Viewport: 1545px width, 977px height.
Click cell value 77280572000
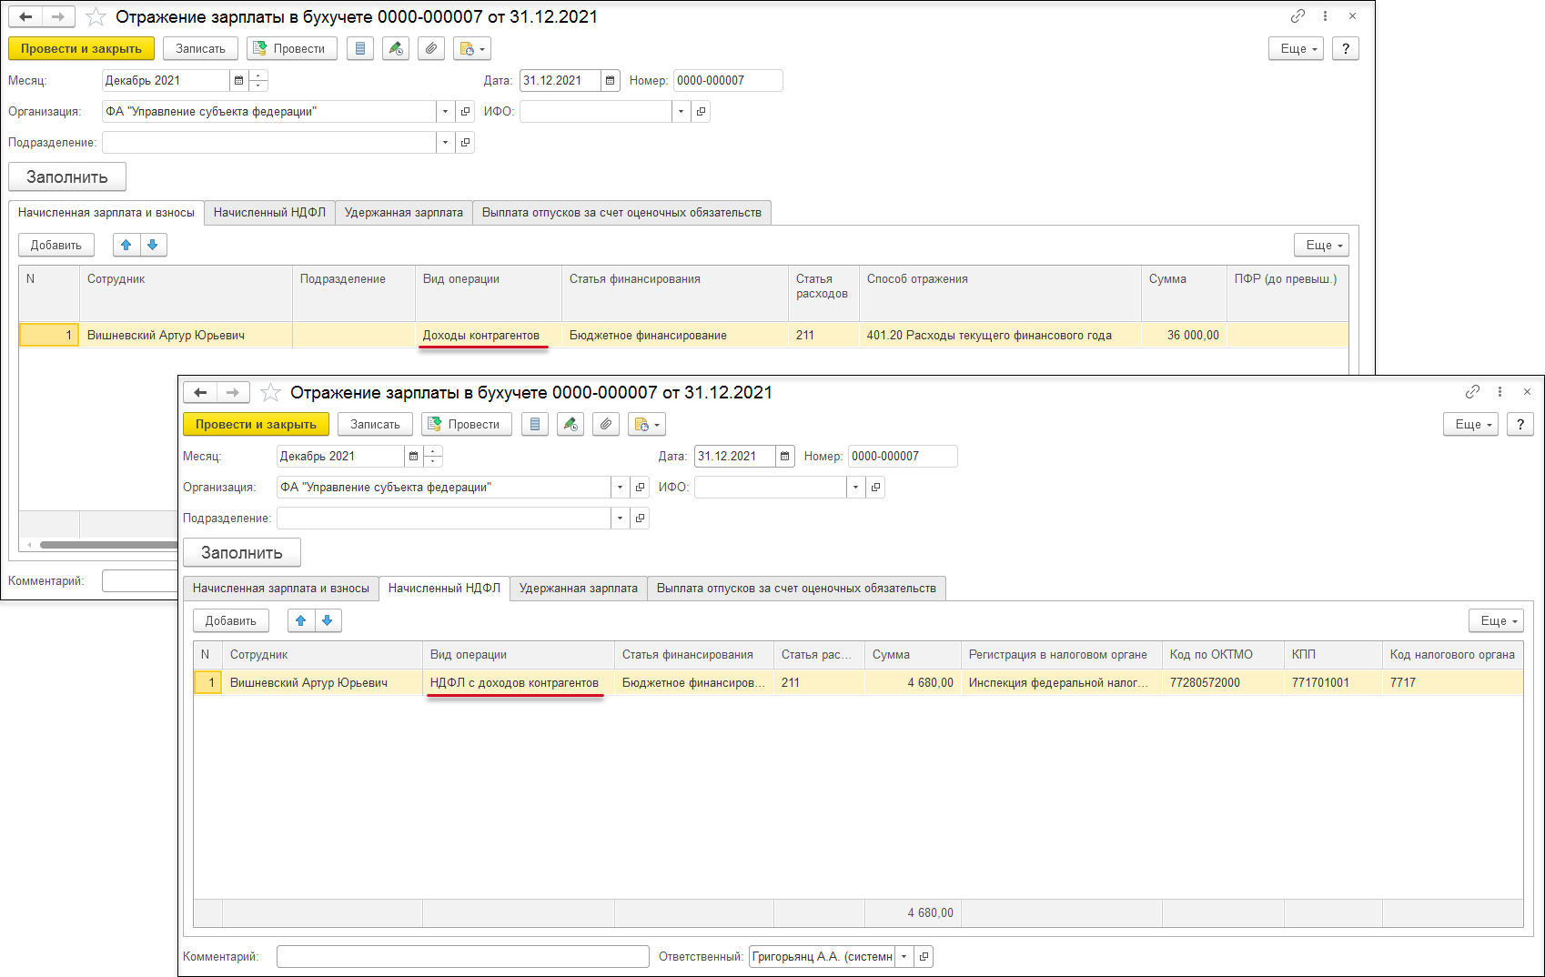coord(1223,682)
